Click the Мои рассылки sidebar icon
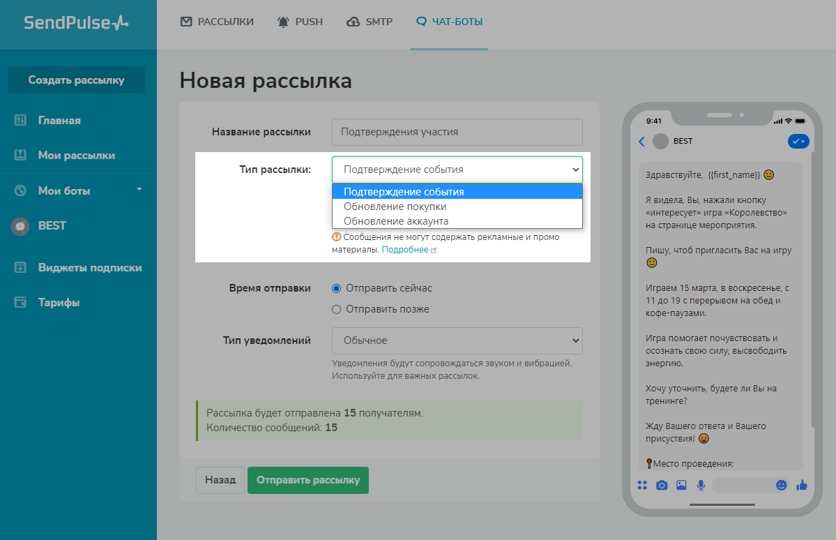The width and height of the screenshot is (836, 540). pyautogui.click(x=20, y=156)
